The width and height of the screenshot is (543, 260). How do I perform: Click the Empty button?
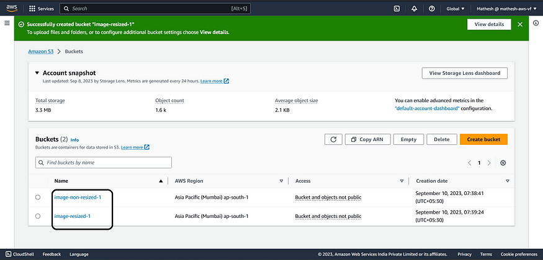[408, 139]
